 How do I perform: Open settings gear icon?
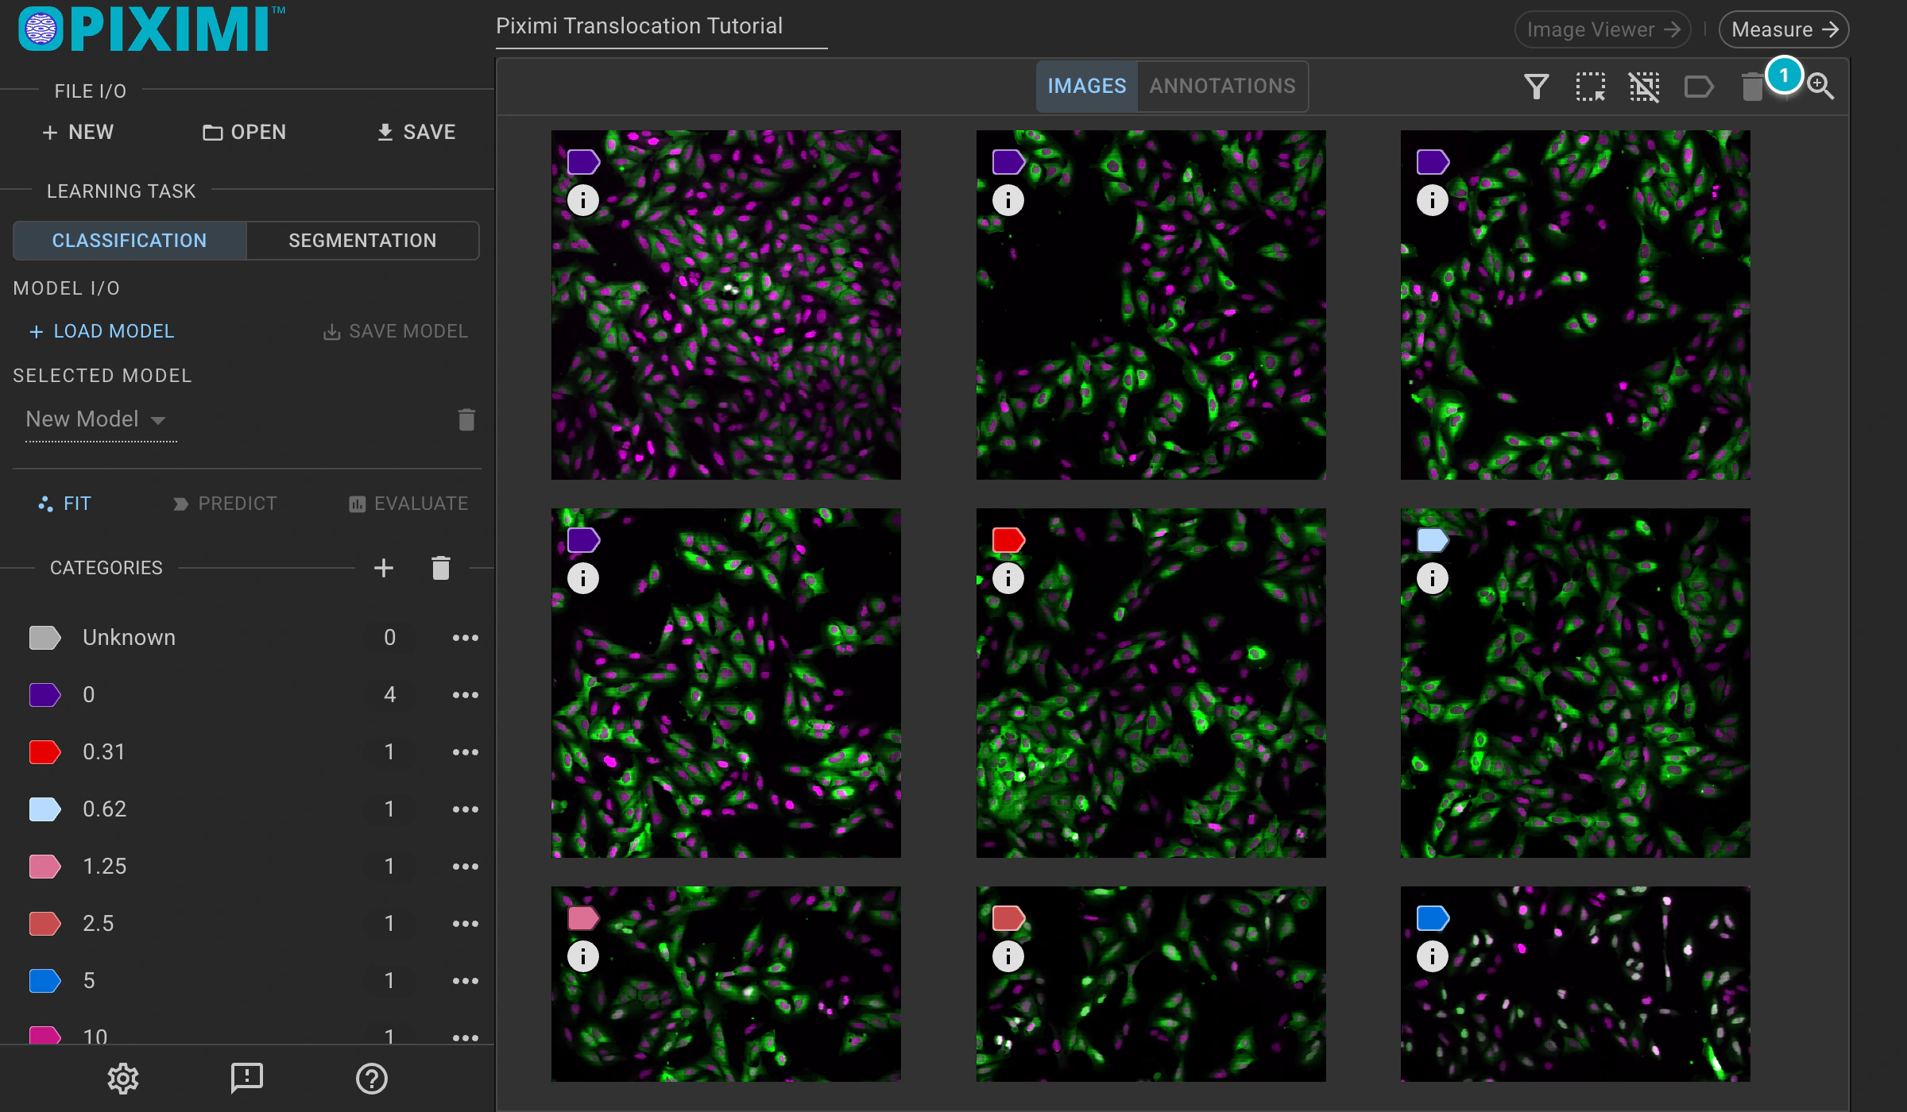coord(123,1078)
